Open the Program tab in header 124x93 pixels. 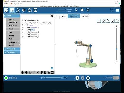point(12,11)
